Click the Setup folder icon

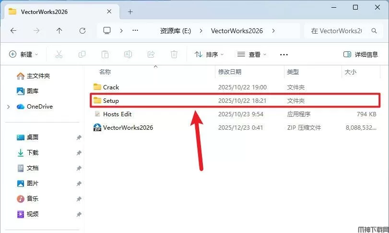click(97, 100)
